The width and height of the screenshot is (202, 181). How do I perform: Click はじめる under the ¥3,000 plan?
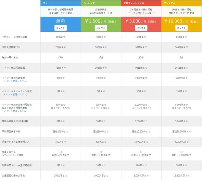(x=141, y=28)
